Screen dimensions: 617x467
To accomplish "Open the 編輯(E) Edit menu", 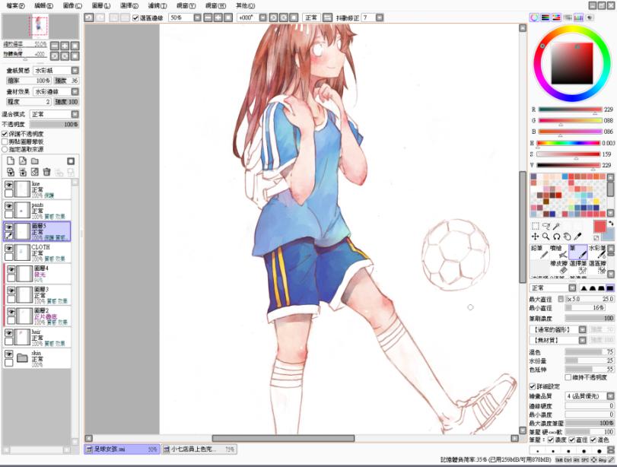I will [x=43, y=6].
